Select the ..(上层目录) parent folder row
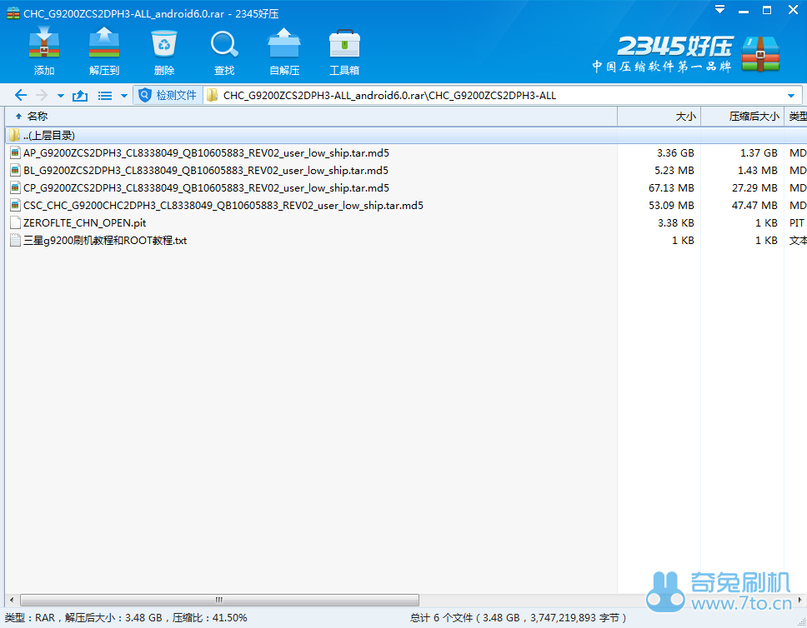The width and height of the screenshot is (807, 628). (x=407, y=135)
